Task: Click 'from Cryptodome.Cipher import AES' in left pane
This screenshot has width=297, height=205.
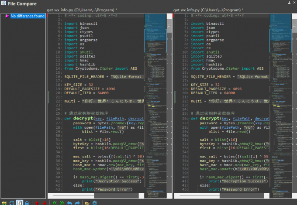Action: pyautogui.click(x=100, y=68)
